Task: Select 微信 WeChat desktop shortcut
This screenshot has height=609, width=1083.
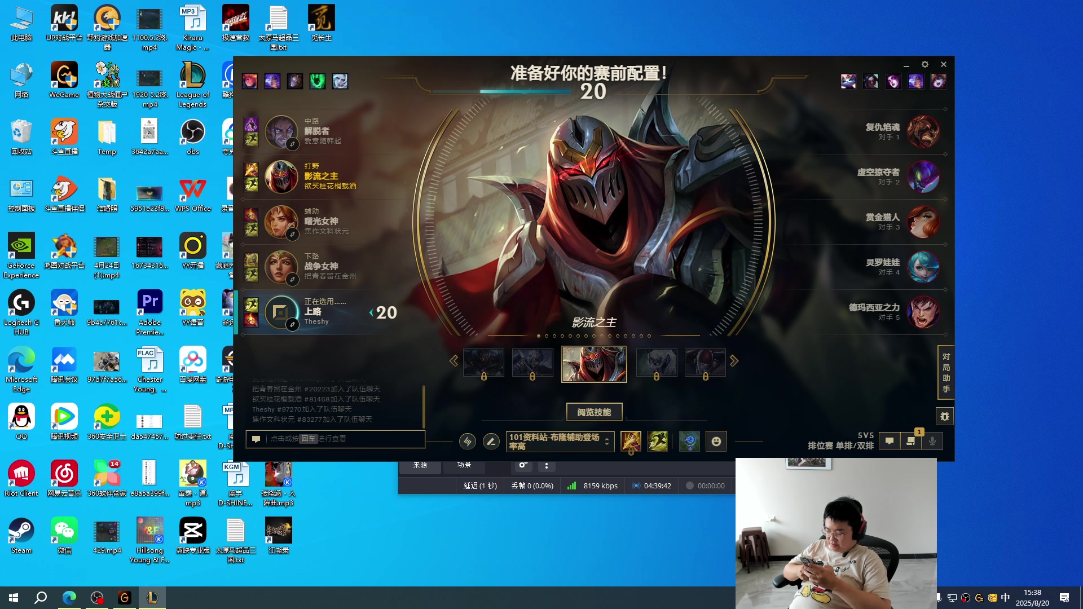Action: (64, 536)
